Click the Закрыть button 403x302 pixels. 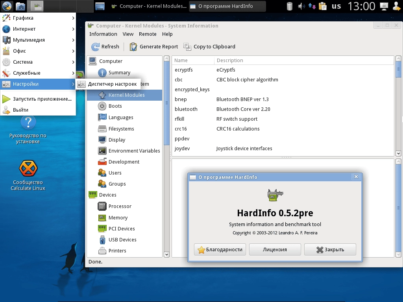[x=330, y=250]
